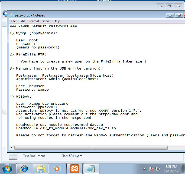Open the Action Center flag icon
This screenshot has height=174, width=185.
(x=151, y=169)
